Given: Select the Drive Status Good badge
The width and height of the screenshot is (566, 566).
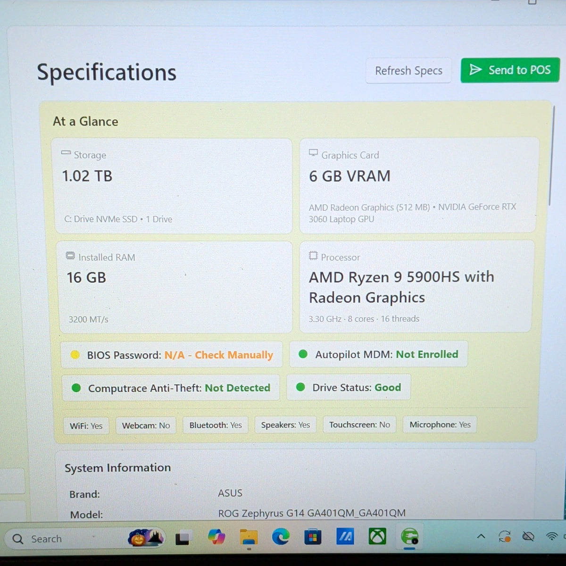Looking at the screenshot, I should pos(349,387).
